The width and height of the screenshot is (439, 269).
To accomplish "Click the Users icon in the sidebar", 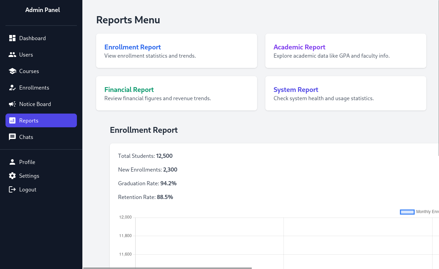I will (12, 54).
